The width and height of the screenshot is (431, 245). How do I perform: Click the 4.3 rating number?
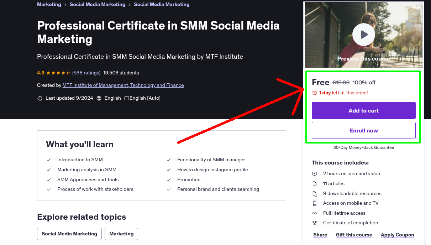41,73
